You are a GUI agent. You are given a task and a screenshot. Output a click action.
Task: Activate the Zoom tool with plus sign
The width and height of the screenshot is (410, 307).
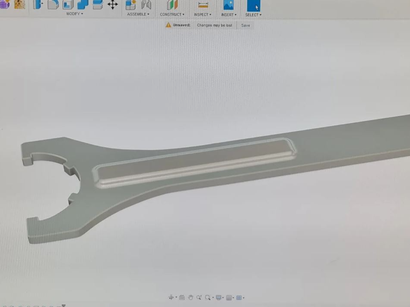(x=199, y=298)
